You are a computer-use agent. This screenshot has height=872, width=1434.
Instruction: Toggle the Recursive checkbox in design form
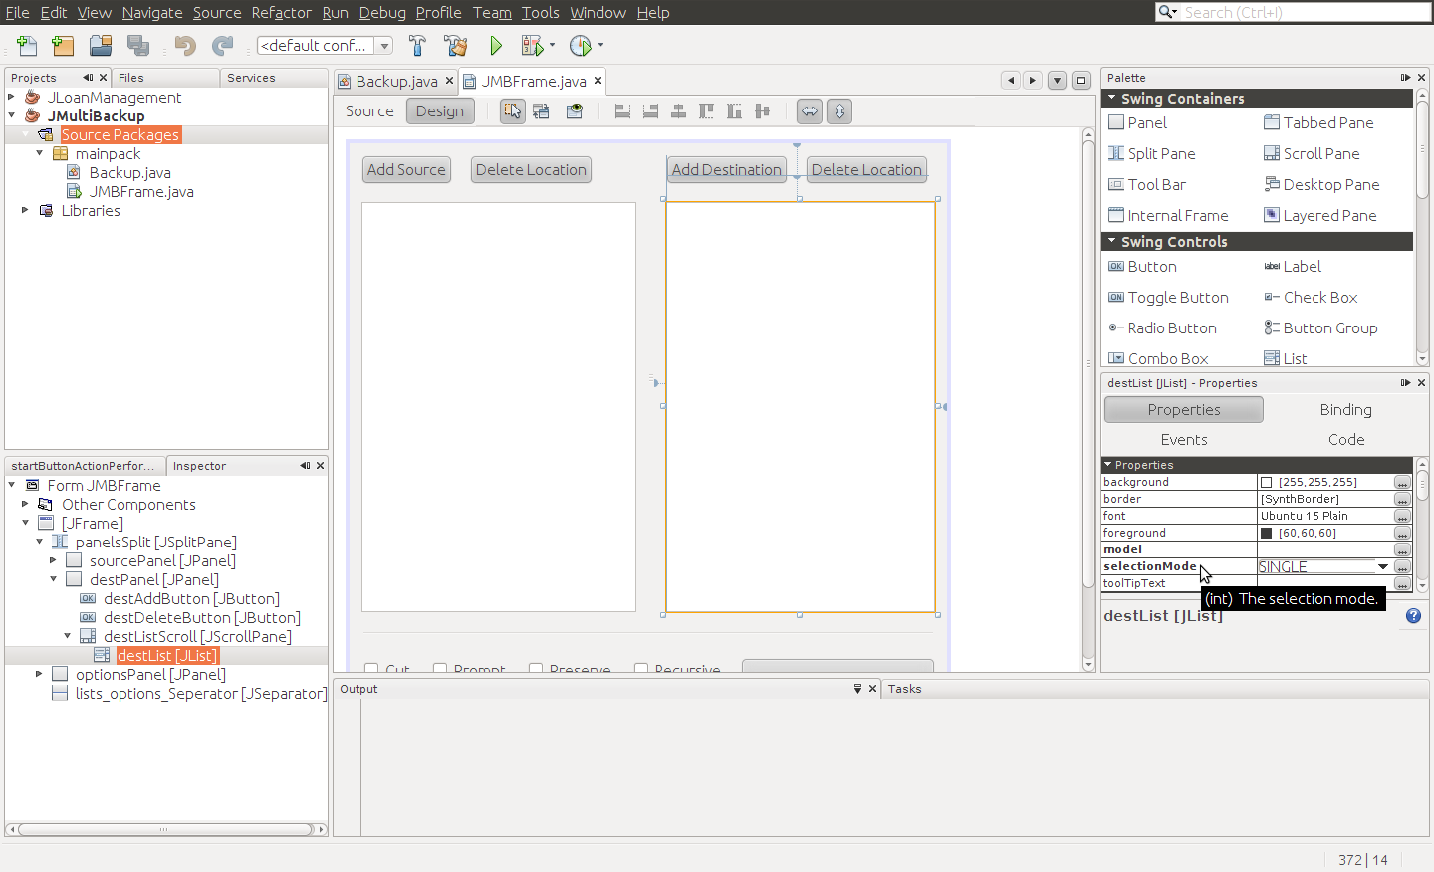[x=641, y=669]
